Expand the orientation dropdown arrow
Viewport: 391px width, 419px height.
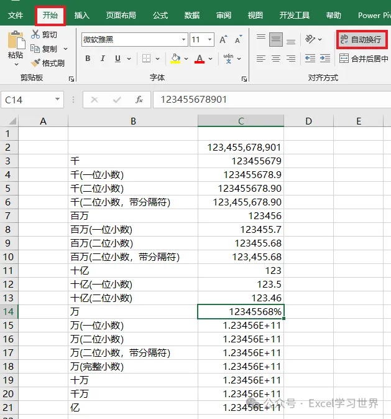[x=320, y=40]
